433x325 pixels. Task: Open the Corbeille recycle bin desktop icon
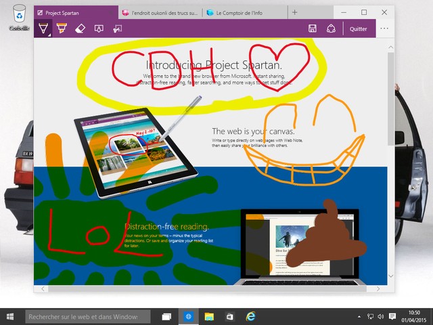click(x=19, y=18)
